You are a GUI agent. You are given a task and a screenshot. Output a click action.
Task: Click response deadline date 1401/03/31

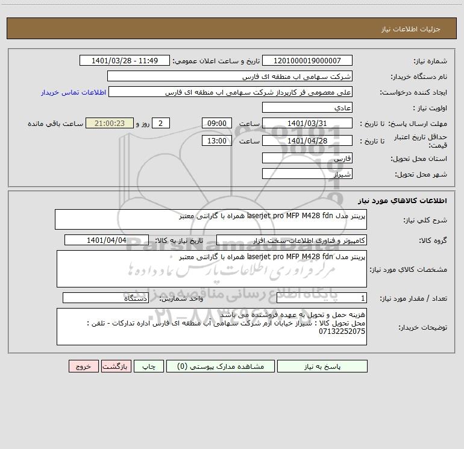click(x=307, y=123)
